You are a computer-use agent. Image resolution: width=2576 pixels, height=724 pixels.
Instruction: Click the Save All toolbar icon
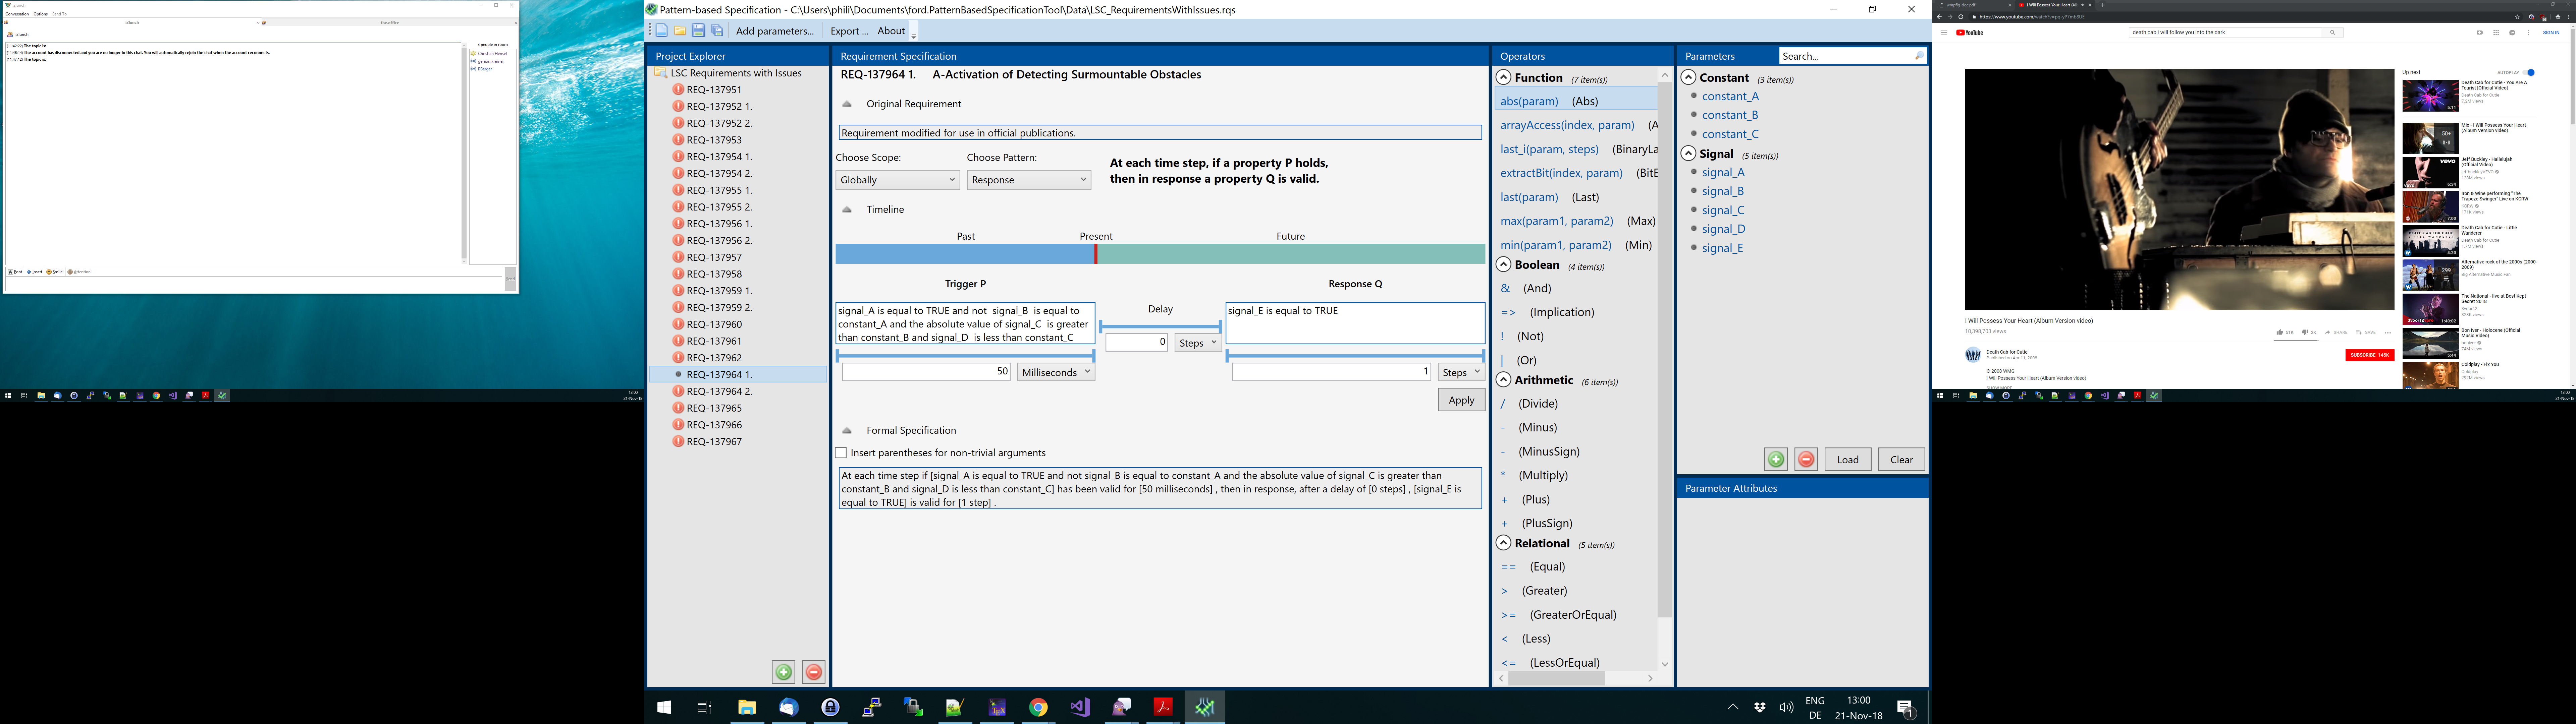717,31
